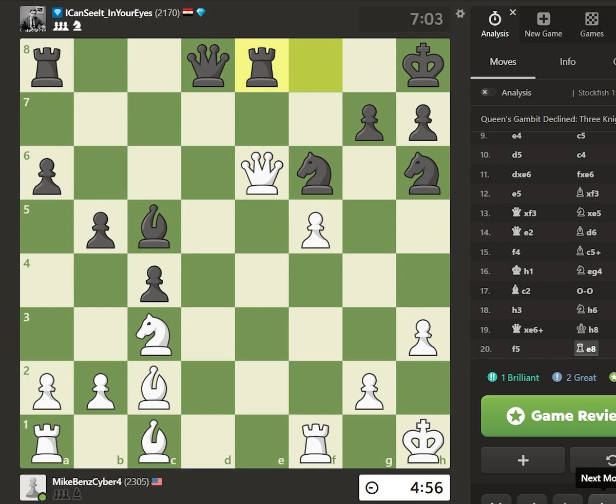Image resolution: width=616 pixels, height=504 pixels.
Task: Filter by 1 Brilliant move
Action: (x=513, y=377)
